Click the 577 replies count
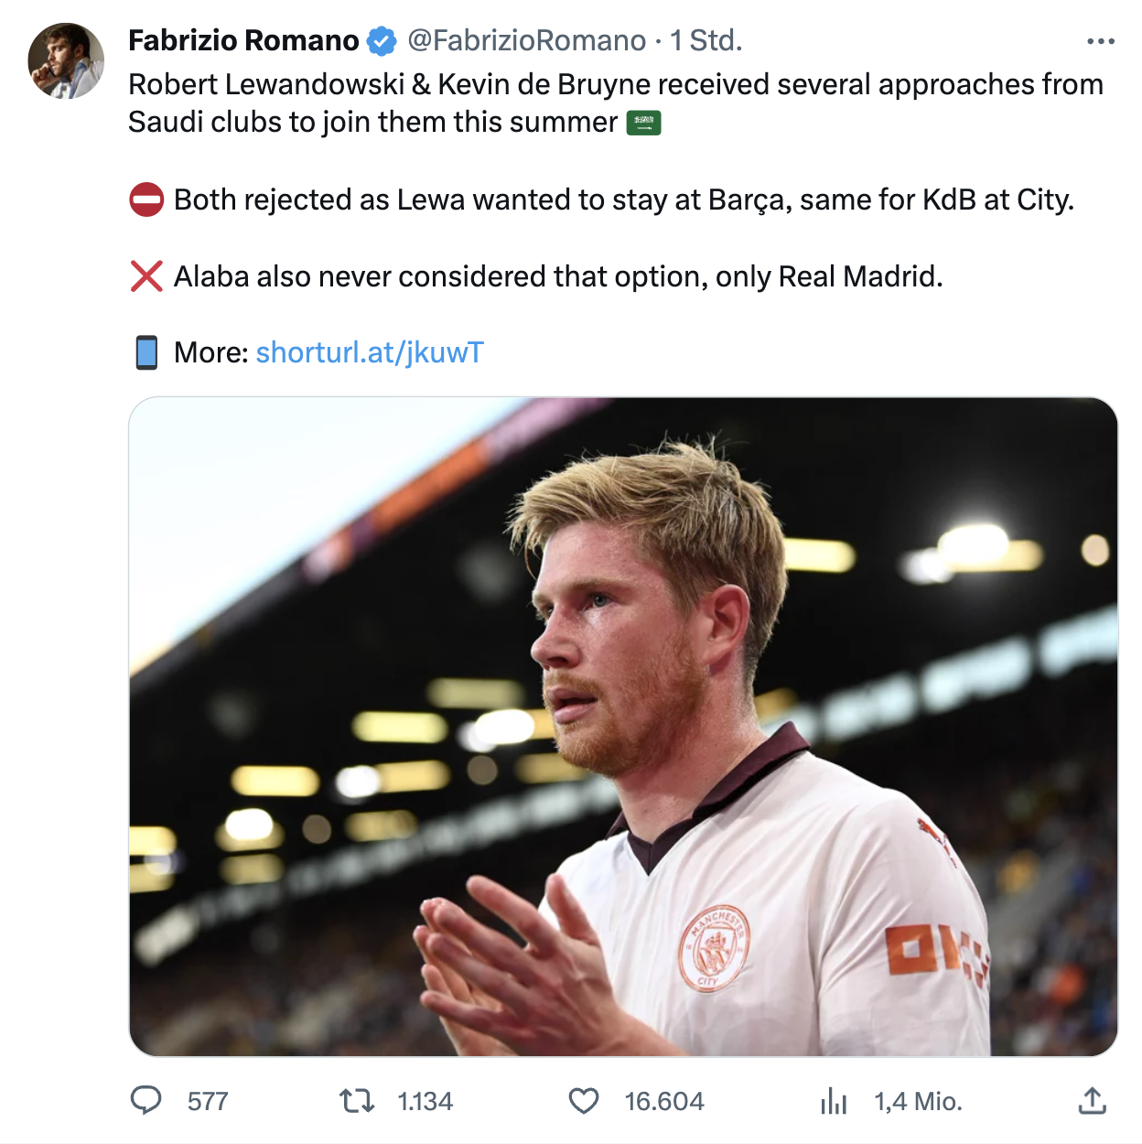The height and width of the screenshot is (1144, 1142). click(208, 1101)
